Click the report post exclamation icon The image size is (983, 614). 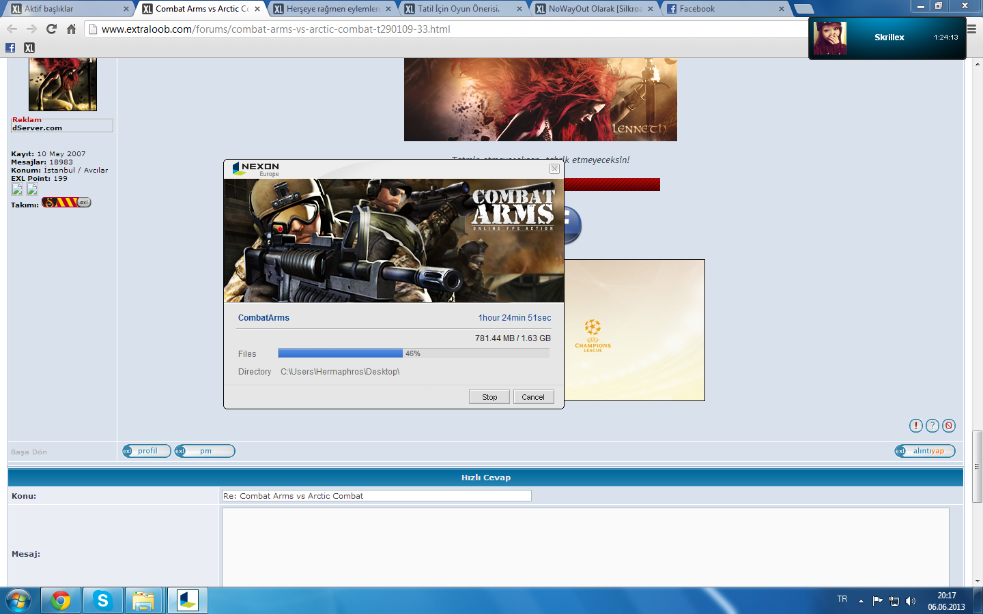[916, 426]
